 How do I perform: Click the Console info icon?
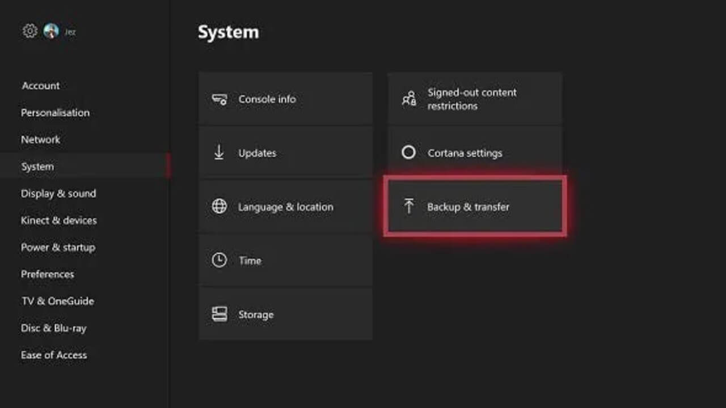[219, 99]
